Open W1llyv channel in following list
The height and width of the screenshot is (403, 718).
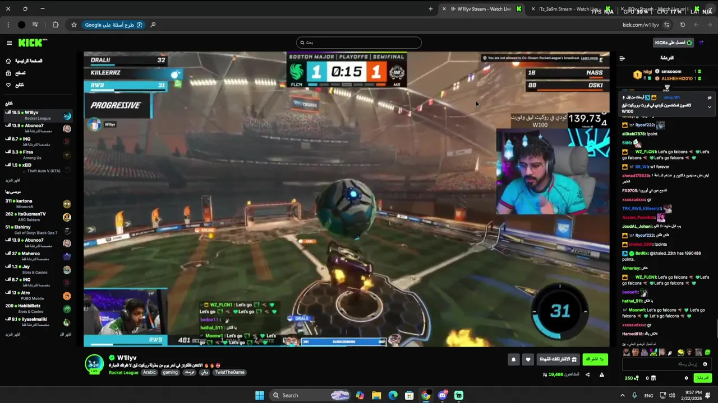38,115
